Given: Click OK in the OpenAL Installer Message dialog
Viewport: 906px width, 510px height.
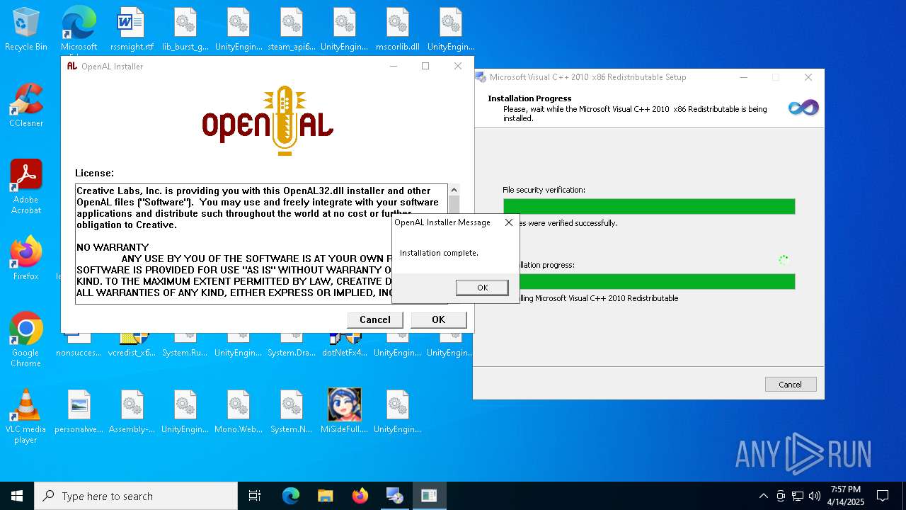Looking at the screenshot, I should 482,288.
